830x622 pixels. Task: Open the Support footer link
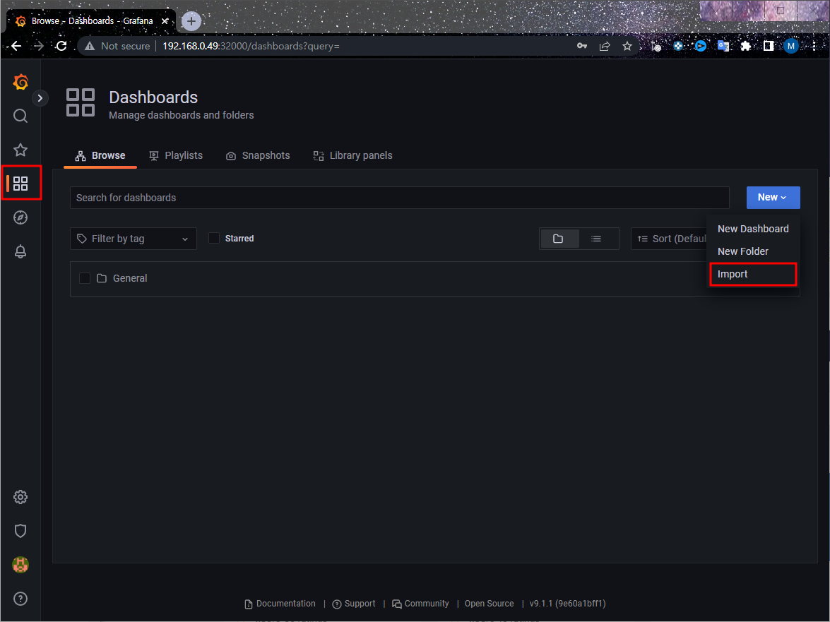354,604
